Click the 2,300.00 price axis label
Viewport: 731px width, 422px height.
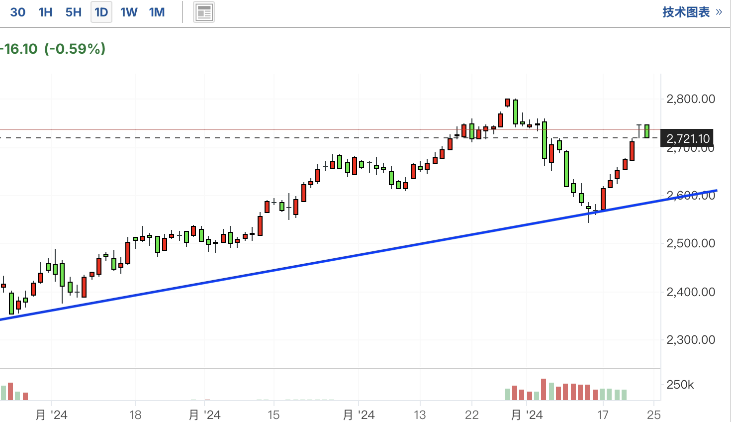(x=691, y=340)
